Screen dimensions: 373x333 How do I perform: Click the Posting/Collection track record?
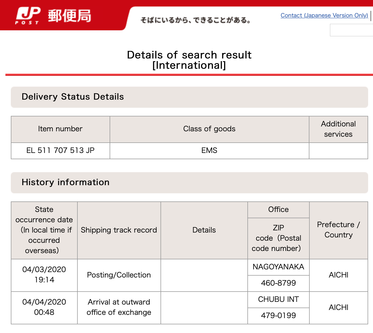coord(119,275)
